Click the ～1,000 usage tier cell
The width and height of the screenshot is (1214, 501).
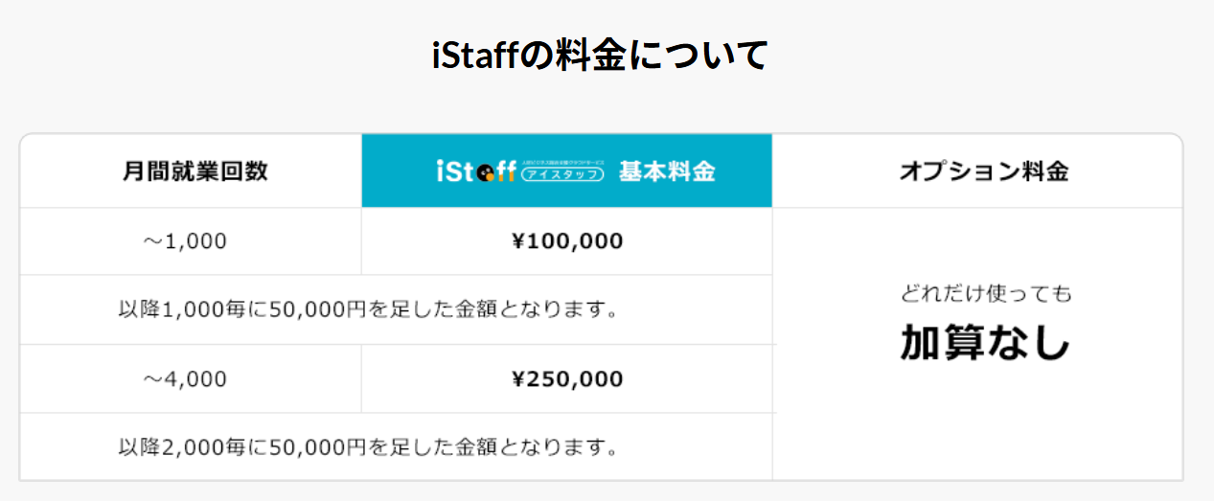coord(191,241)
